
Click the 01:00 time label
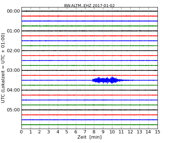tap(13, 31)
